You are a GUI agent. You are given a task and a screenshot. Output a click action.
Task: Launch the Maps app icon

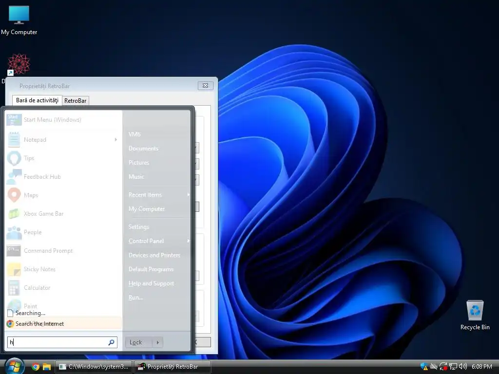click(x=14, y=195)
